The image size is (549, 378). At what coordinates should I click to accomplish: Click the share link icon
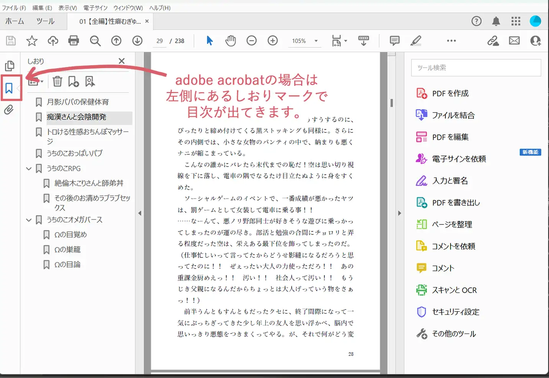[493, 41]
